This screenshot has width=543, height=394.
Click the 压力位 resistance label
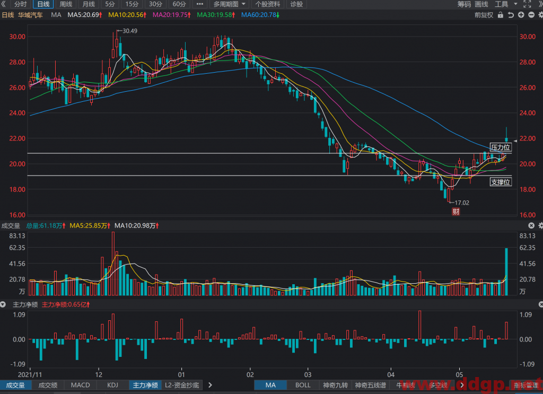[x=501, y=147]
